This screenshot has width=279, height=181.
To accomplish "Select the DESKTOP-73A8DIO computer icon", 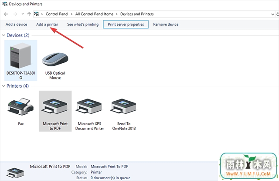I will click(20, 55).
